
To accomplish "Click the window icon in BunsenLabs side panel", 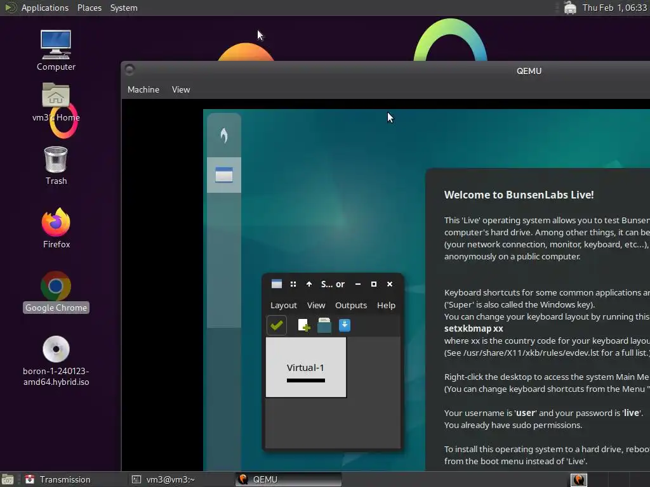I will point(224,175).
